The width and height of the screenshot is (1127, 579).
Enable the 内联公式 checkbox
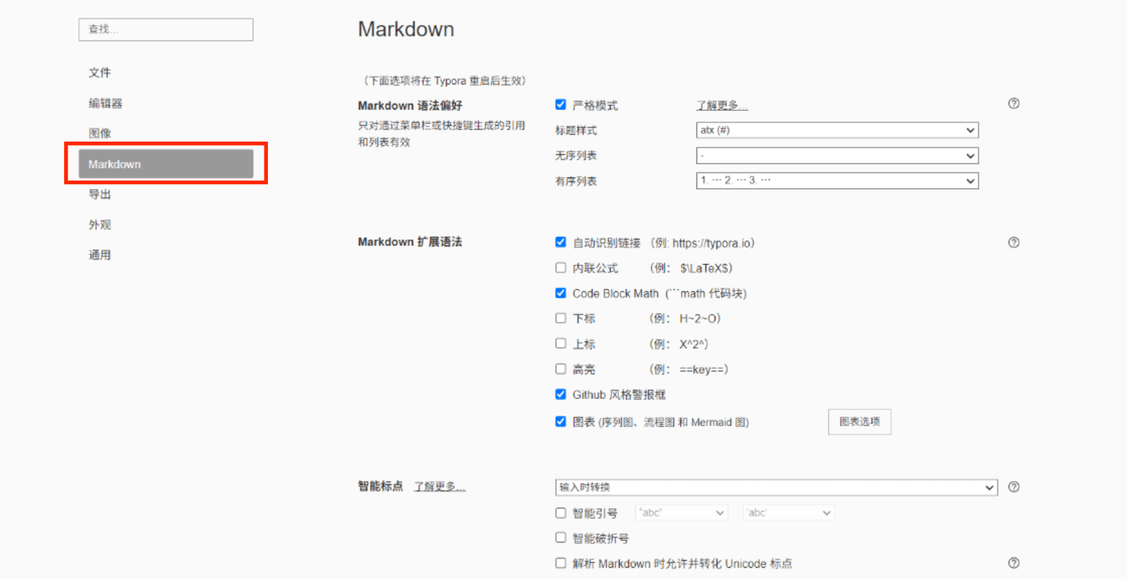click(x=560, y=268)
